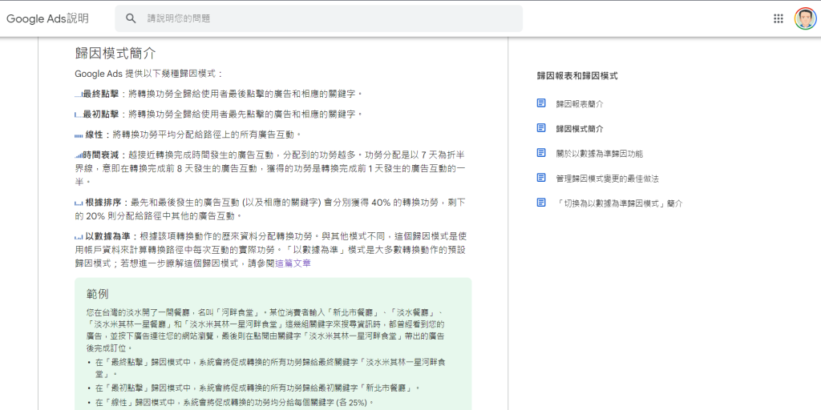This screenshot has height=410, width=821.
Task: Click the 最終點擊 model icon
Action: (79, 95)
